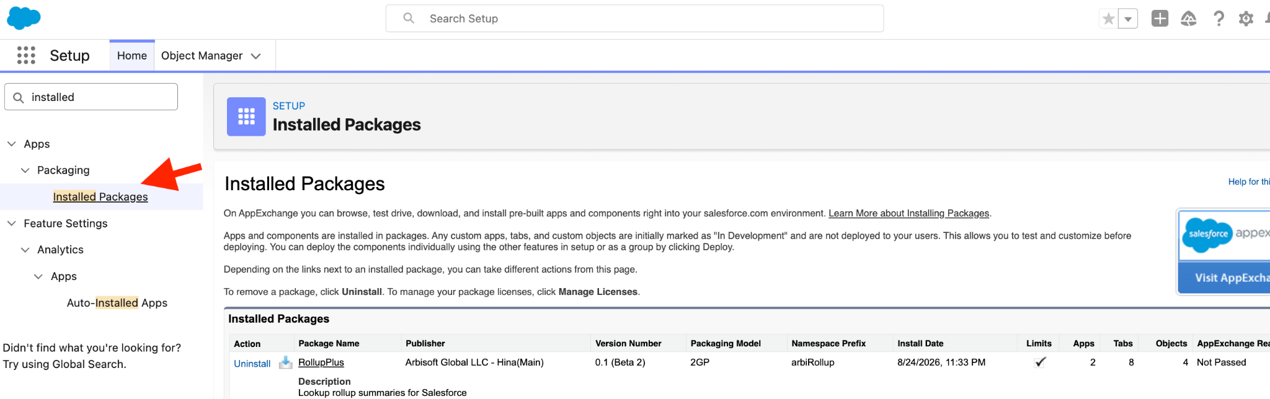1270x399 pixels.
Task: Click the 'arbiRollup' namespace cell
Action: [x=813, y=362]
